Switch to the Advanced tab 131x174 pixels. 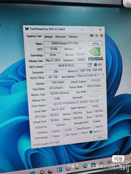pyautogui.click(x=60, y=37)
